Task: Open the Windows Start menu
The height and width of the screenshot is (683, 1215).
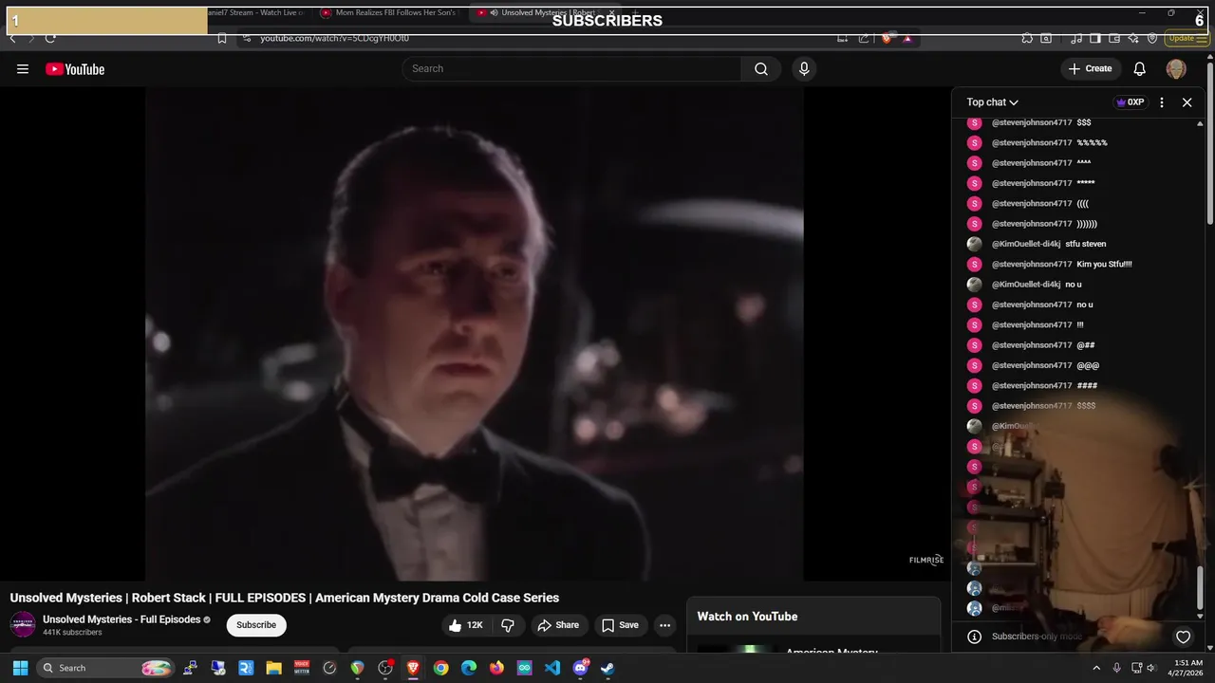Action: tap(20, 668)
